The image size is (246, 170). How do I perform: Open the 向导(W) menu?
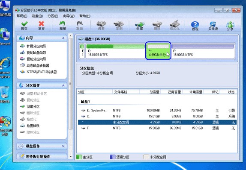[x=69, y=16]
